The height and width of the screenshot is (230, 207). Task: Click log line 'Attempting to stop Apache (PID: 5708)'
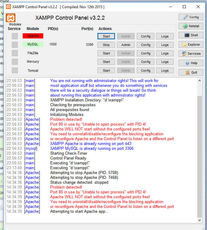click(x=84, y=172)
